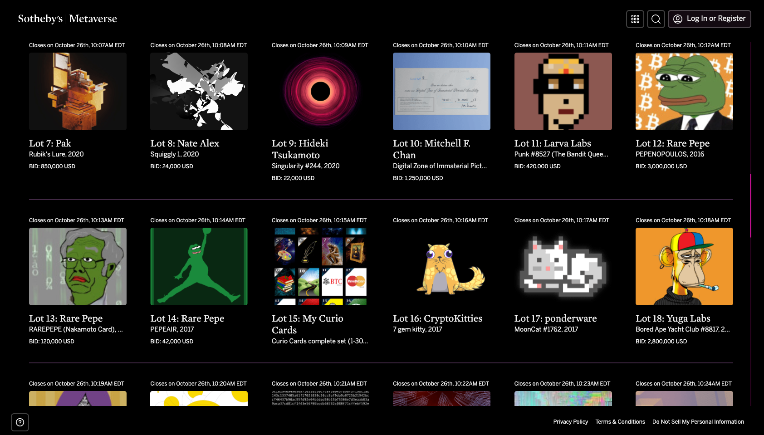
Task: Click 'BID: 22,000 USD' on Lot 9
Action: coord(293,178)
